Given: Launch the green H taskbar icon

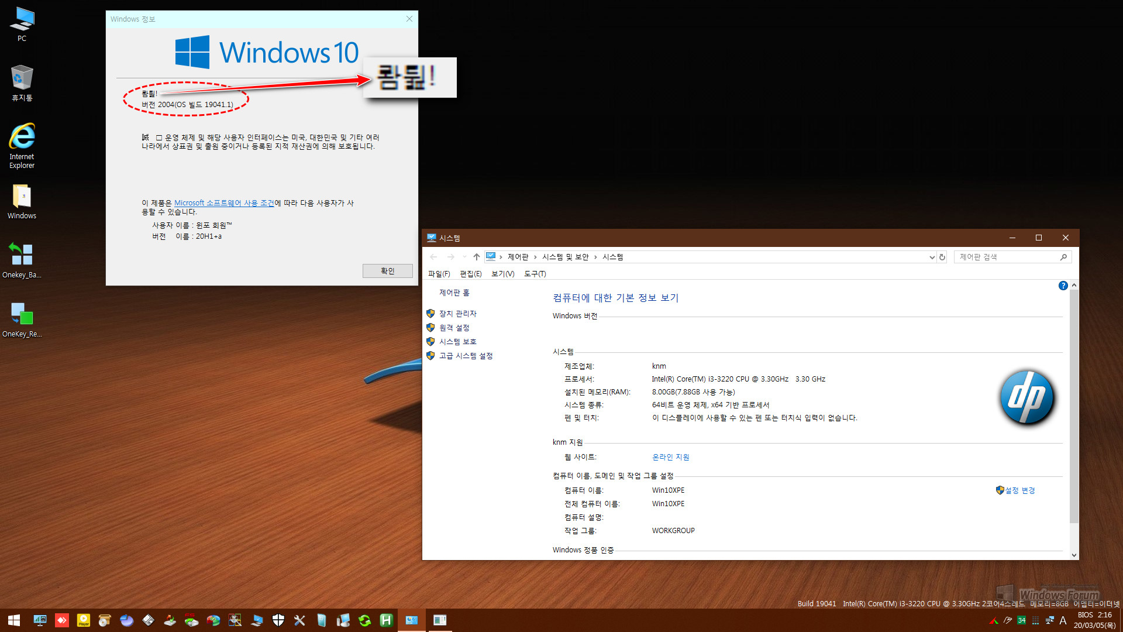Looking at the screenshot, I should [x=386, y=620].
